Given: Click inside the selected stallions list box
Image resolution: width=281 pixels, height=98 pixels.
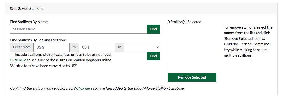Looking at the screenshot, I should (192, 49).
